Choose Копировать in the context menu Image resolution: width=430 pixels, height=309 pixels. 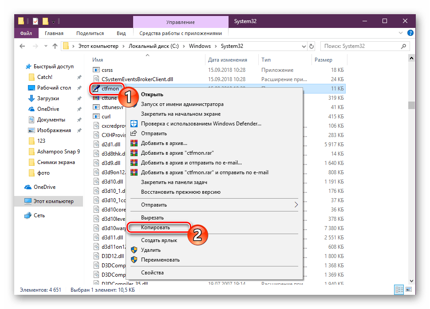click(x=155, y=227)
